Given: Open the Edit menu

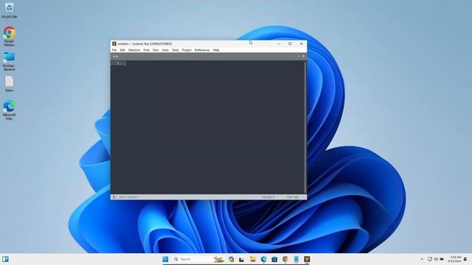Looking at the screenshot, I should (122, 50).
